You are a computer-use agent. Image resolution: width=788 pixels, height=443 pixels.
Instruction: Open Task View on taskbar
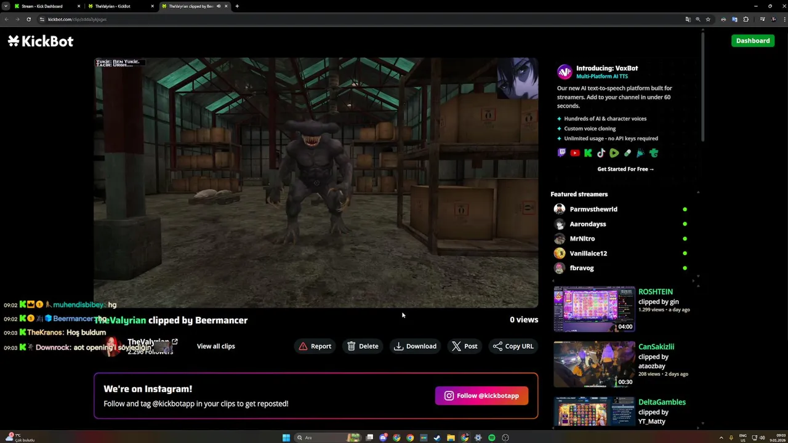point(370,437)
